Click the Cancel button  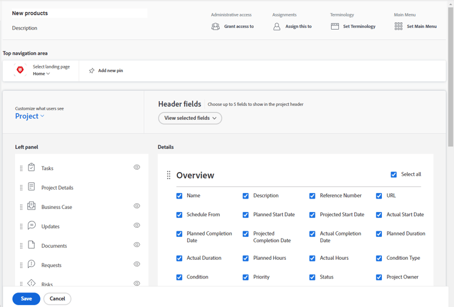coord(57,299)
